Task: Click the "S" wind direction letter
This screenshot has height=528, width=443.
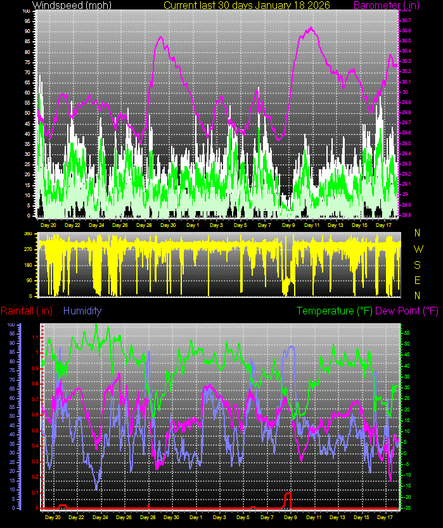Action: click(417, 264)
